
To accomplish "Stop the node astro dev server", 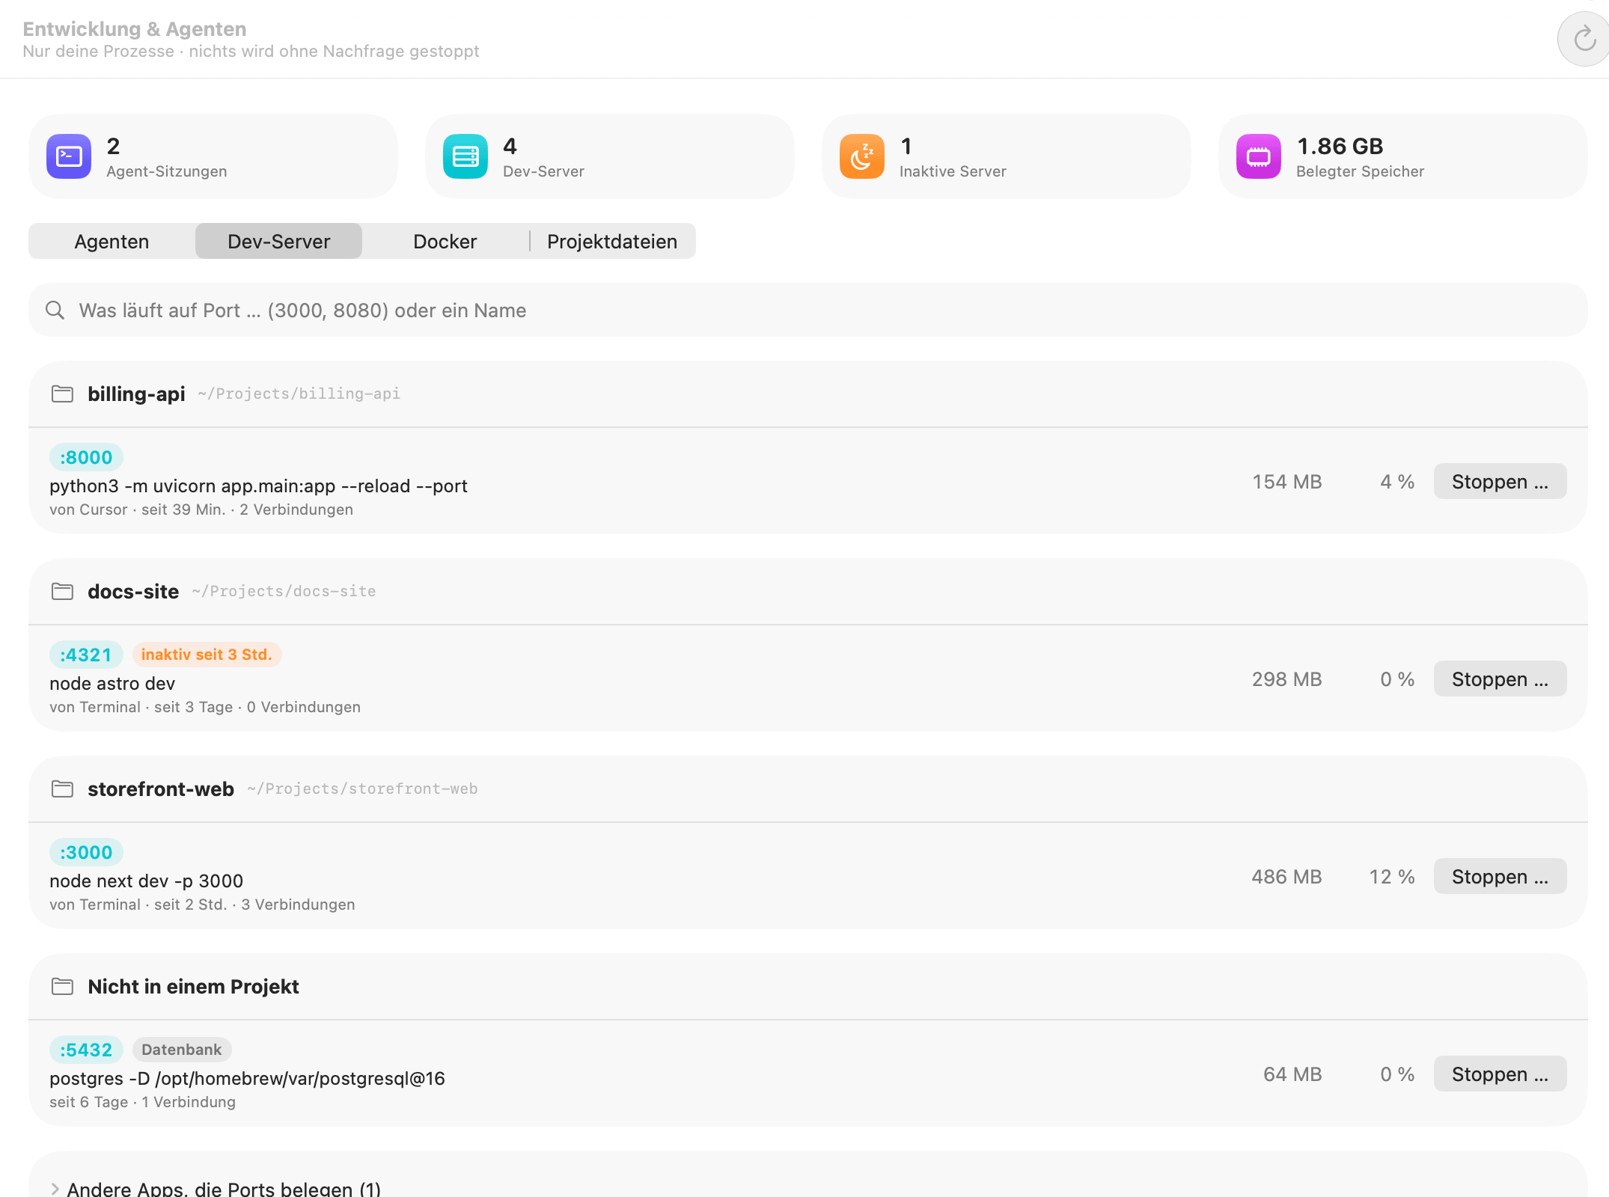I will click(x=1500, y=679).
